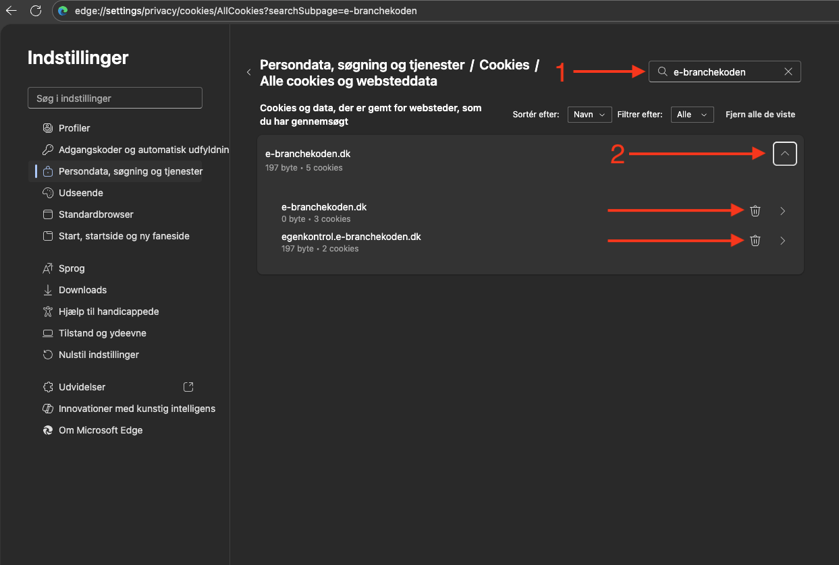Open Downloads settings
This screenshot has height=565, width=839.
82,290
